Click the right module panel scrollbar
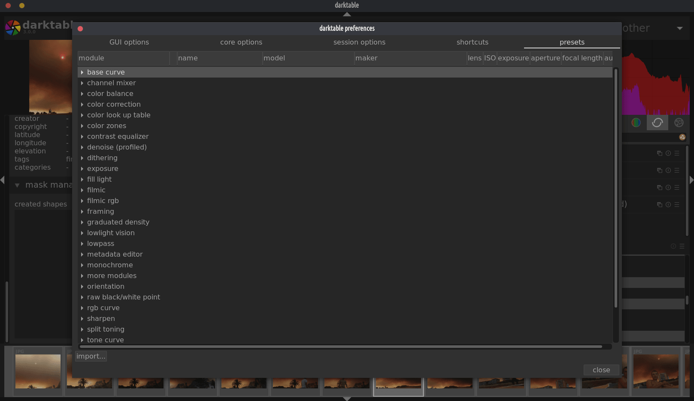The height and width of the screenshot is (401, 694). tap(687, 191)
